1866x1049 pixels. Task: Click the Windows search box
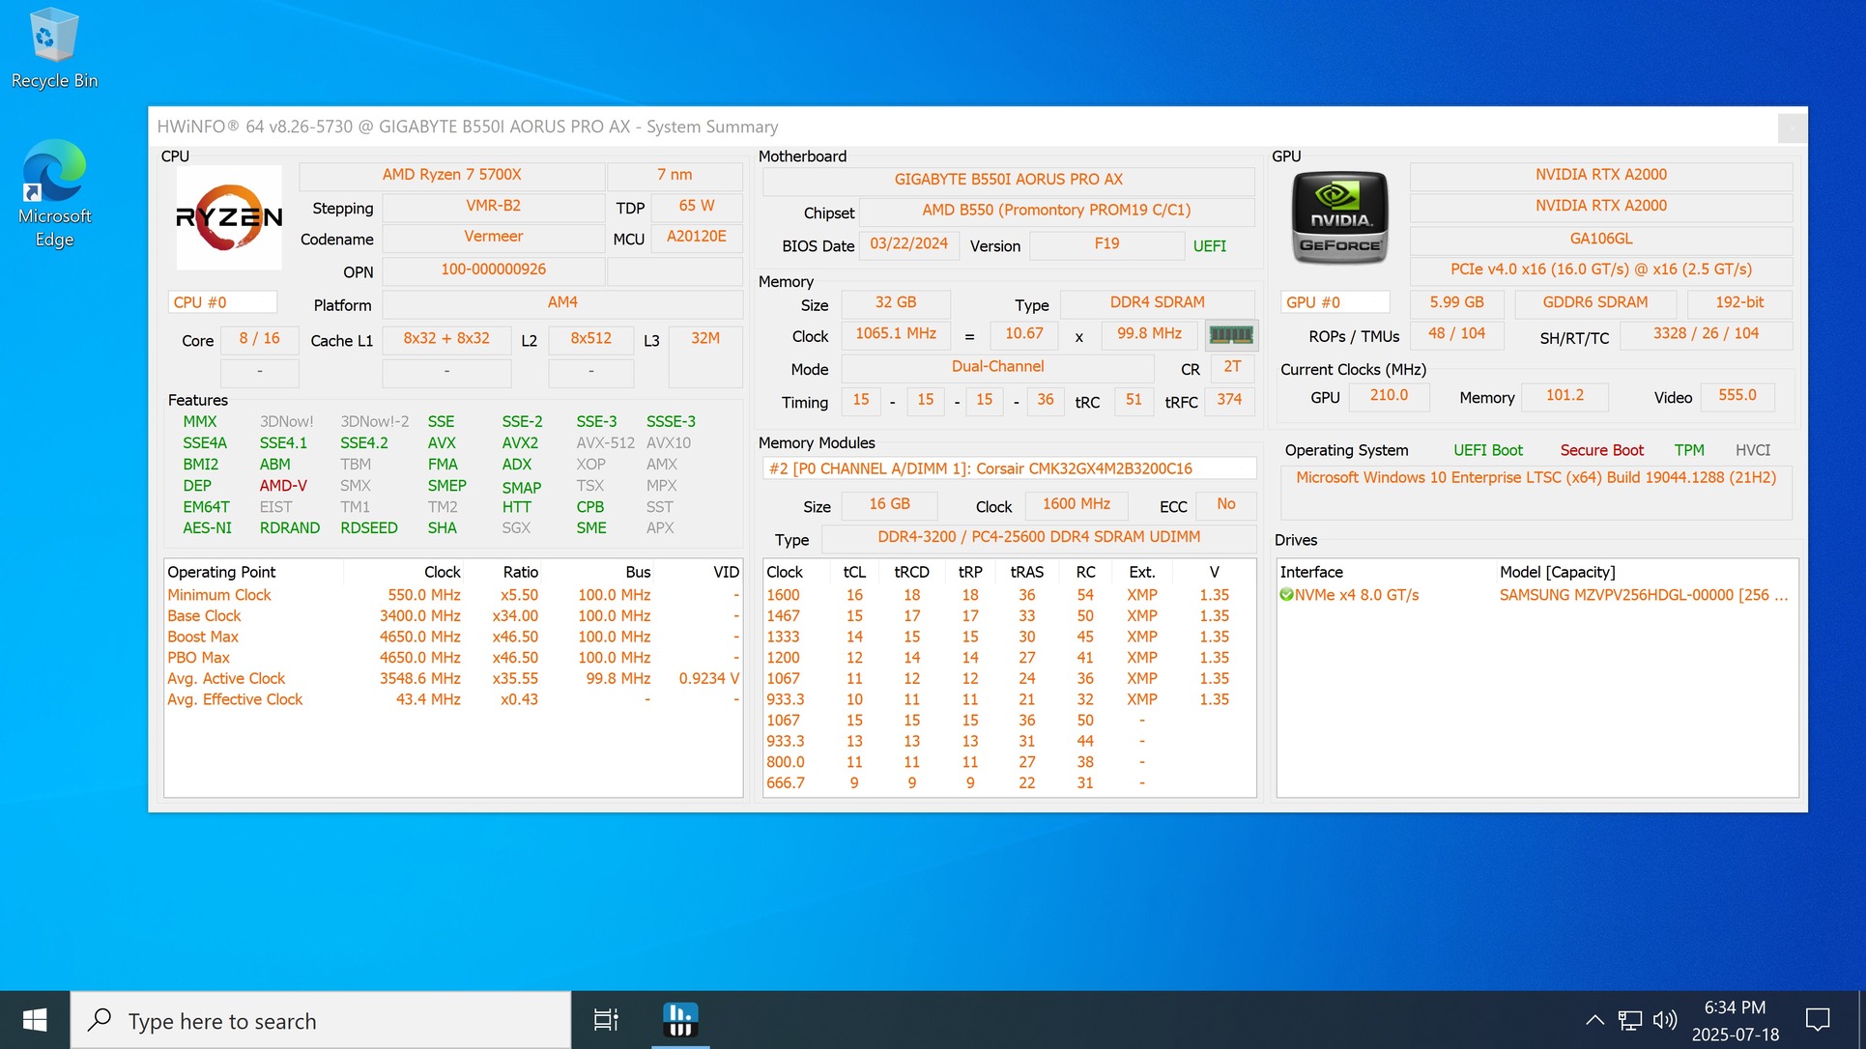pyautogui.click(x=321, y=1020)
